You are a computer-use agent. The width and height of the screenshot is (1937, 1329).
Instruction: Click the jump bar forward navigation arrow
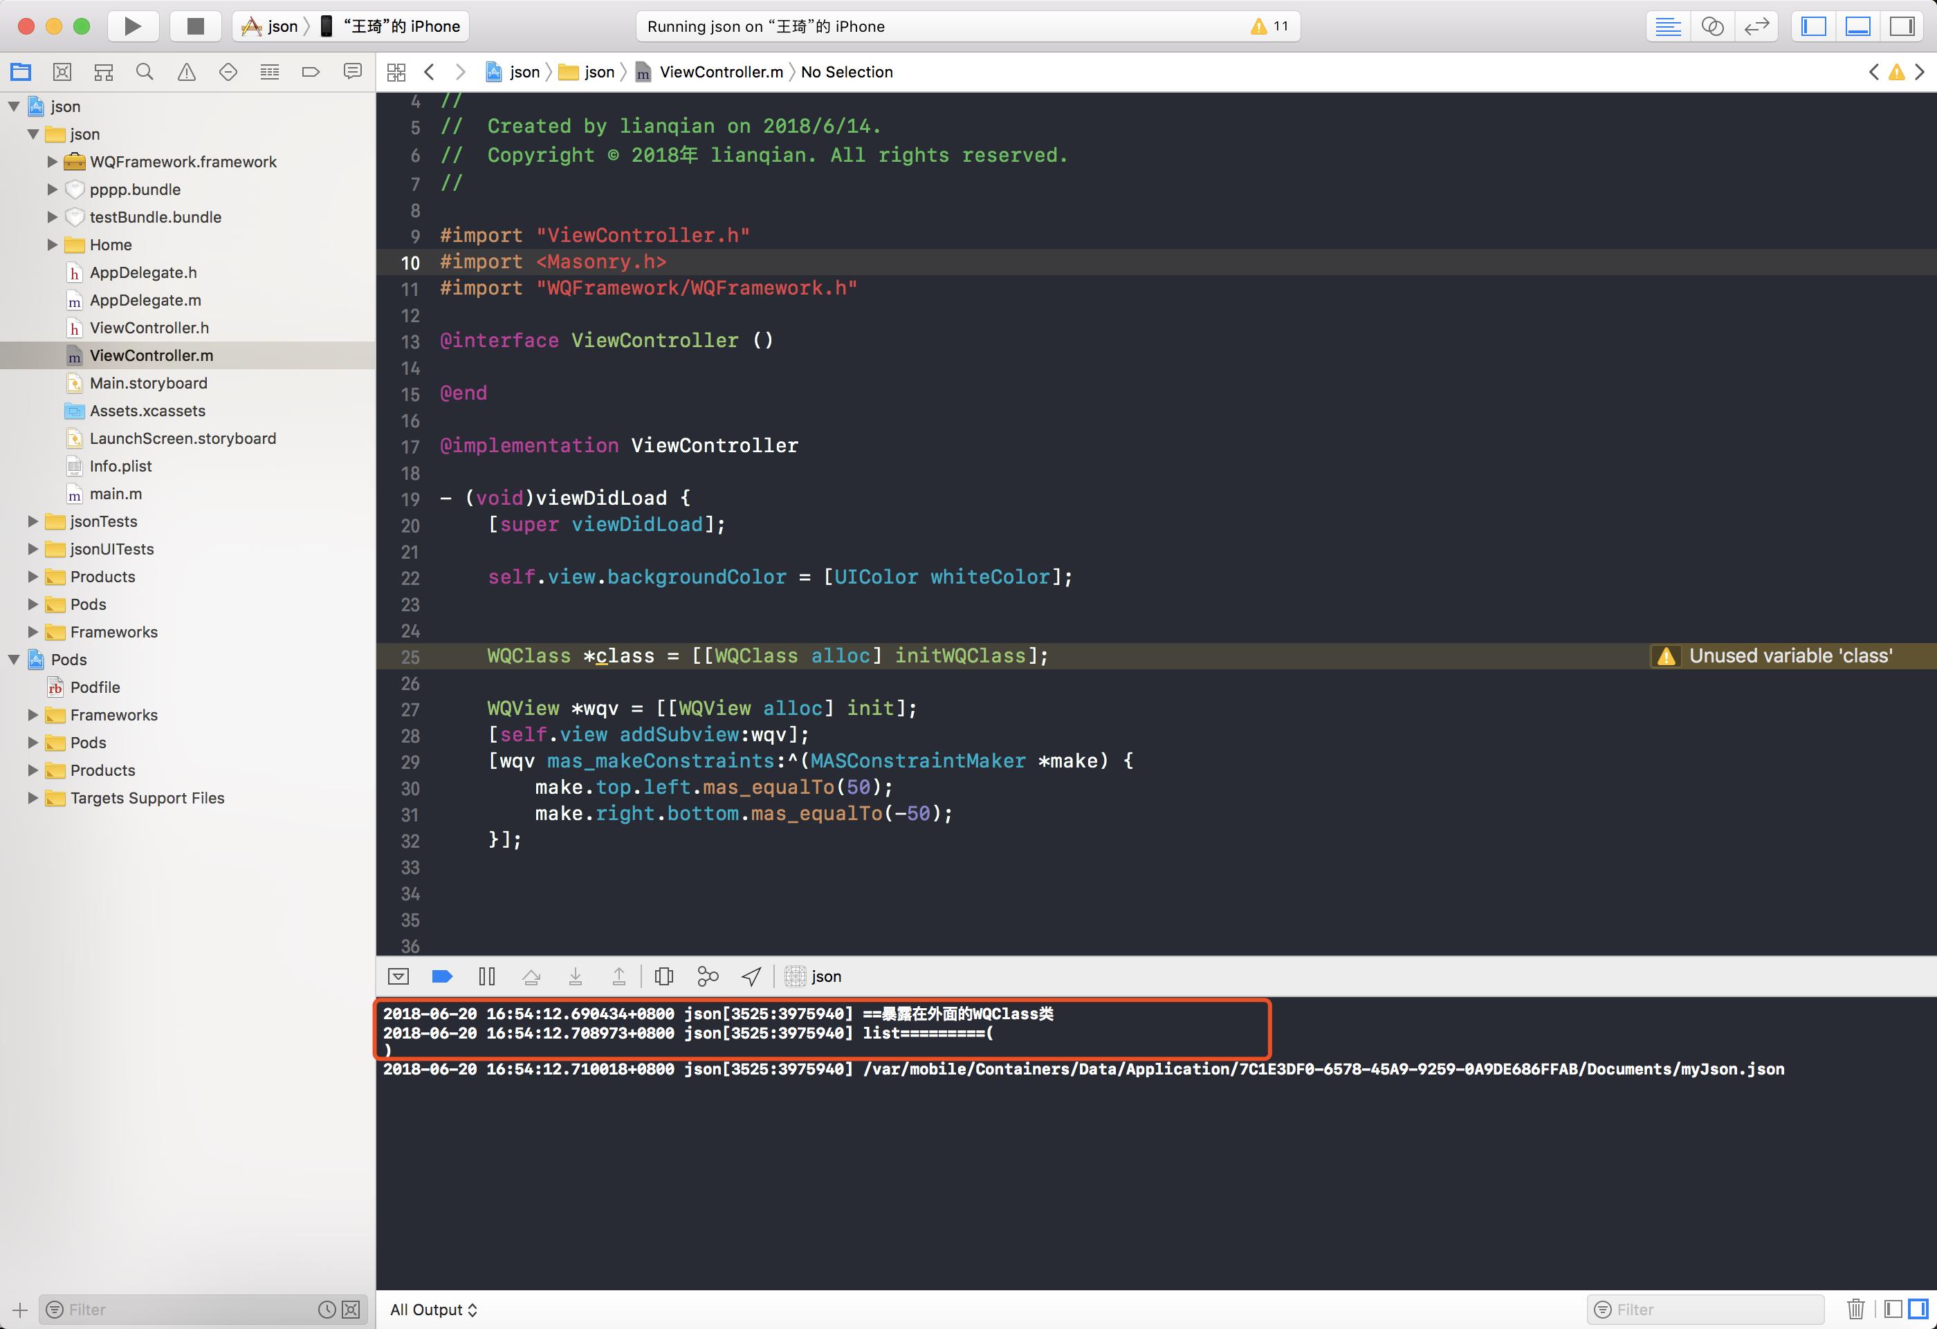point(461,71)
